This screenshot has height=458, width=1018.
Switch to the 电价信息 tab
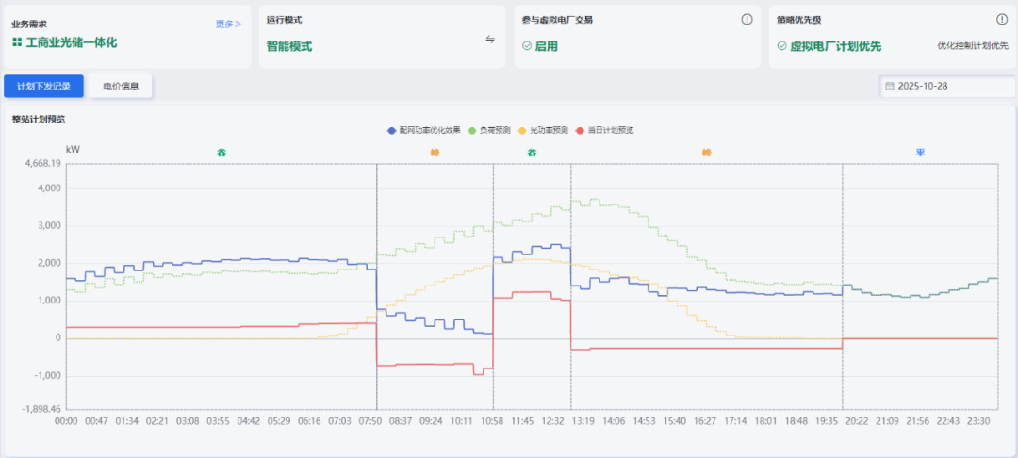(121, 86)
